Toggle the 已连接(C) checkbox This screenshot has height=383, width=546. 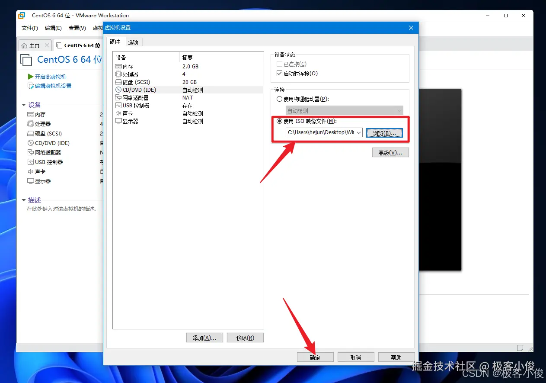(279, 64)
